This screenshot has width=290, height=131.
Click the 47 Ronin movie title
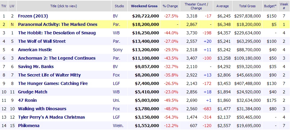point(27,100)
